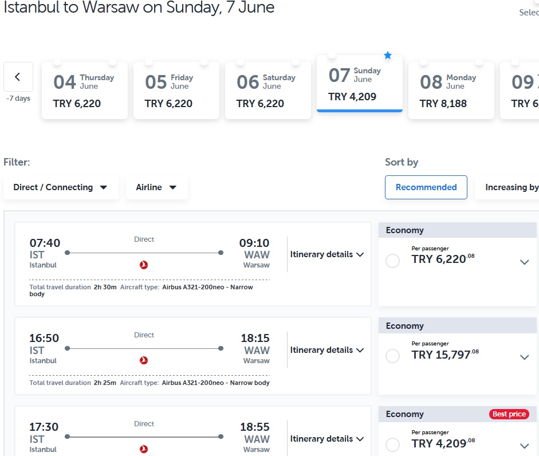Viewport: 539px width, 456px height.
Task: Select the TRY 4,209 best price radio
Action: pyautogui.click(x=392, y=445)
